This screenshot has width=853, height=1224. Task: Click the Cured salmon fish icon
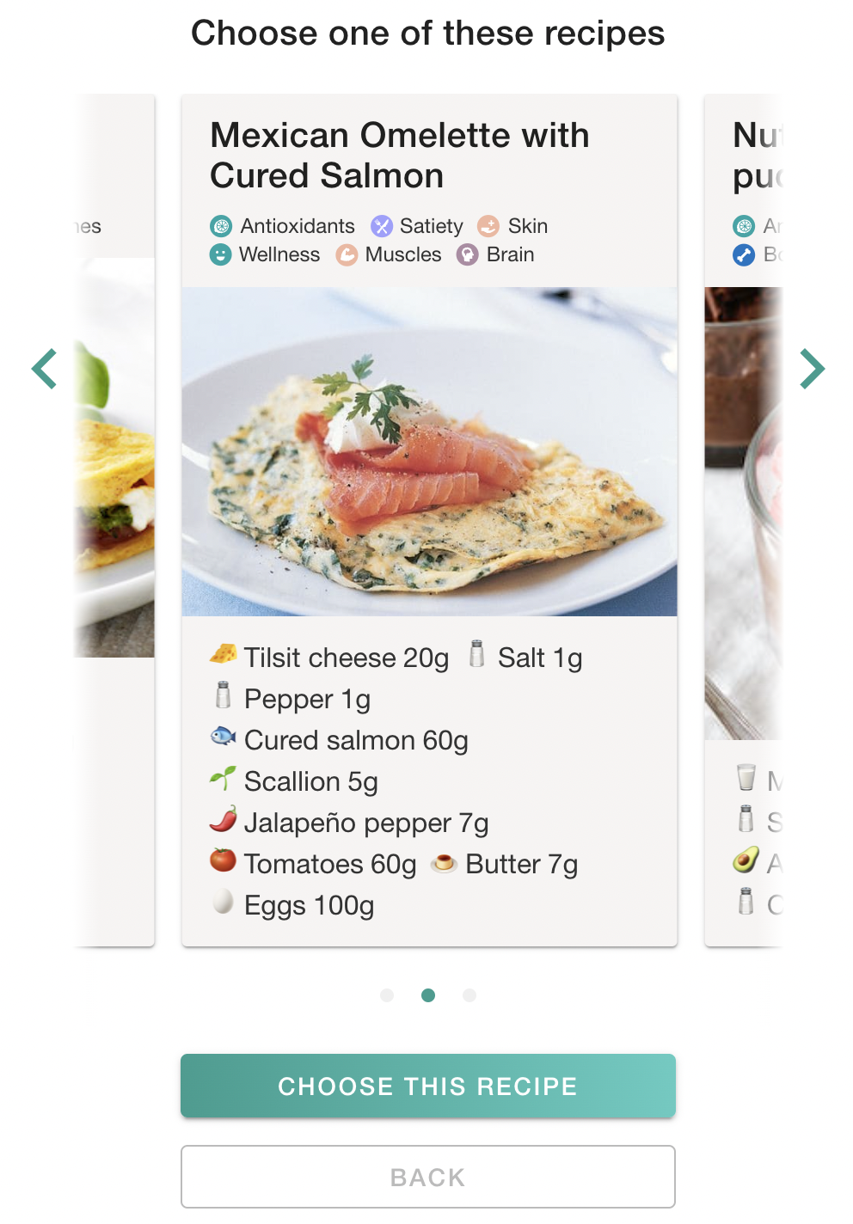(x=224, y=736)
